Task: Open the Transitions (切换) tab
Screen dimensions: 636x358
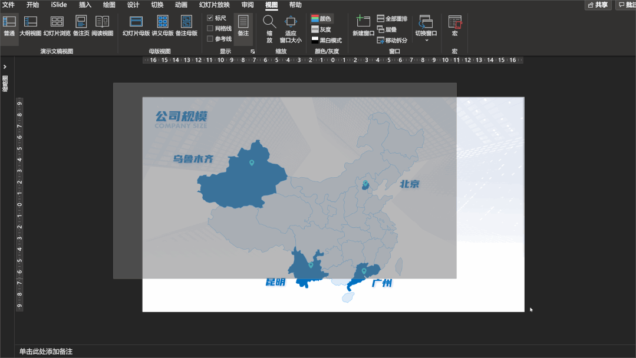Action: [x=157, y=5]
